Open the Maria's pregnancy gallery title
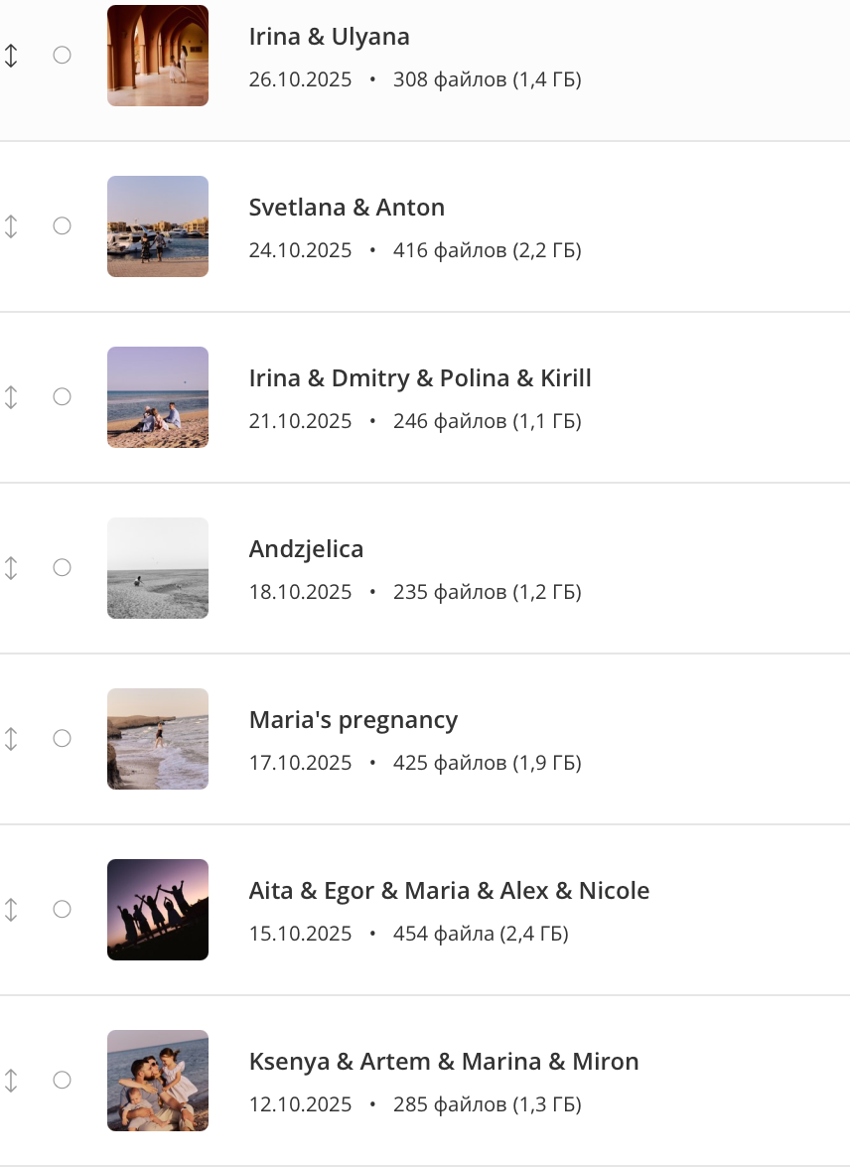850x1168 pixels. [x=353, y=720]
